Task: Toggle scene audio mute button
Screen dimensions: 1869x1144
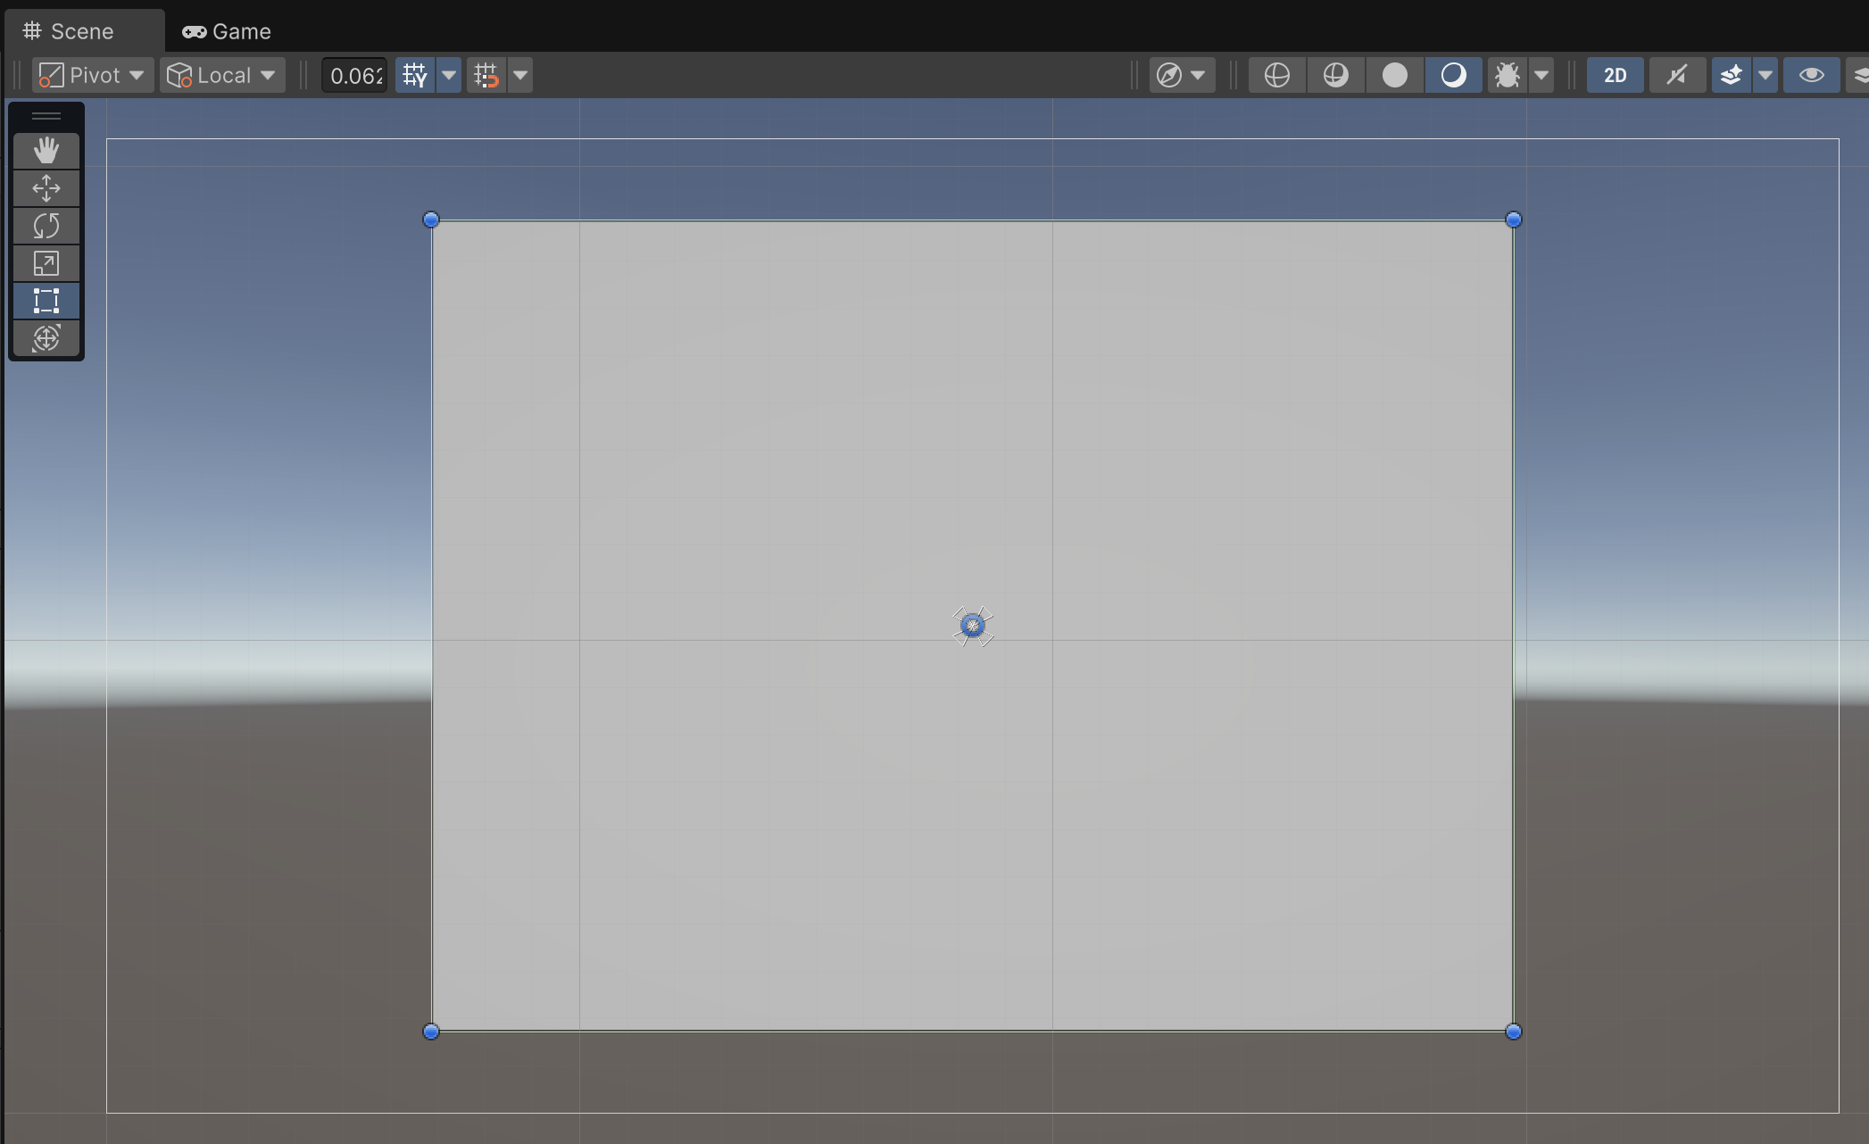Action: point(1677,75)
